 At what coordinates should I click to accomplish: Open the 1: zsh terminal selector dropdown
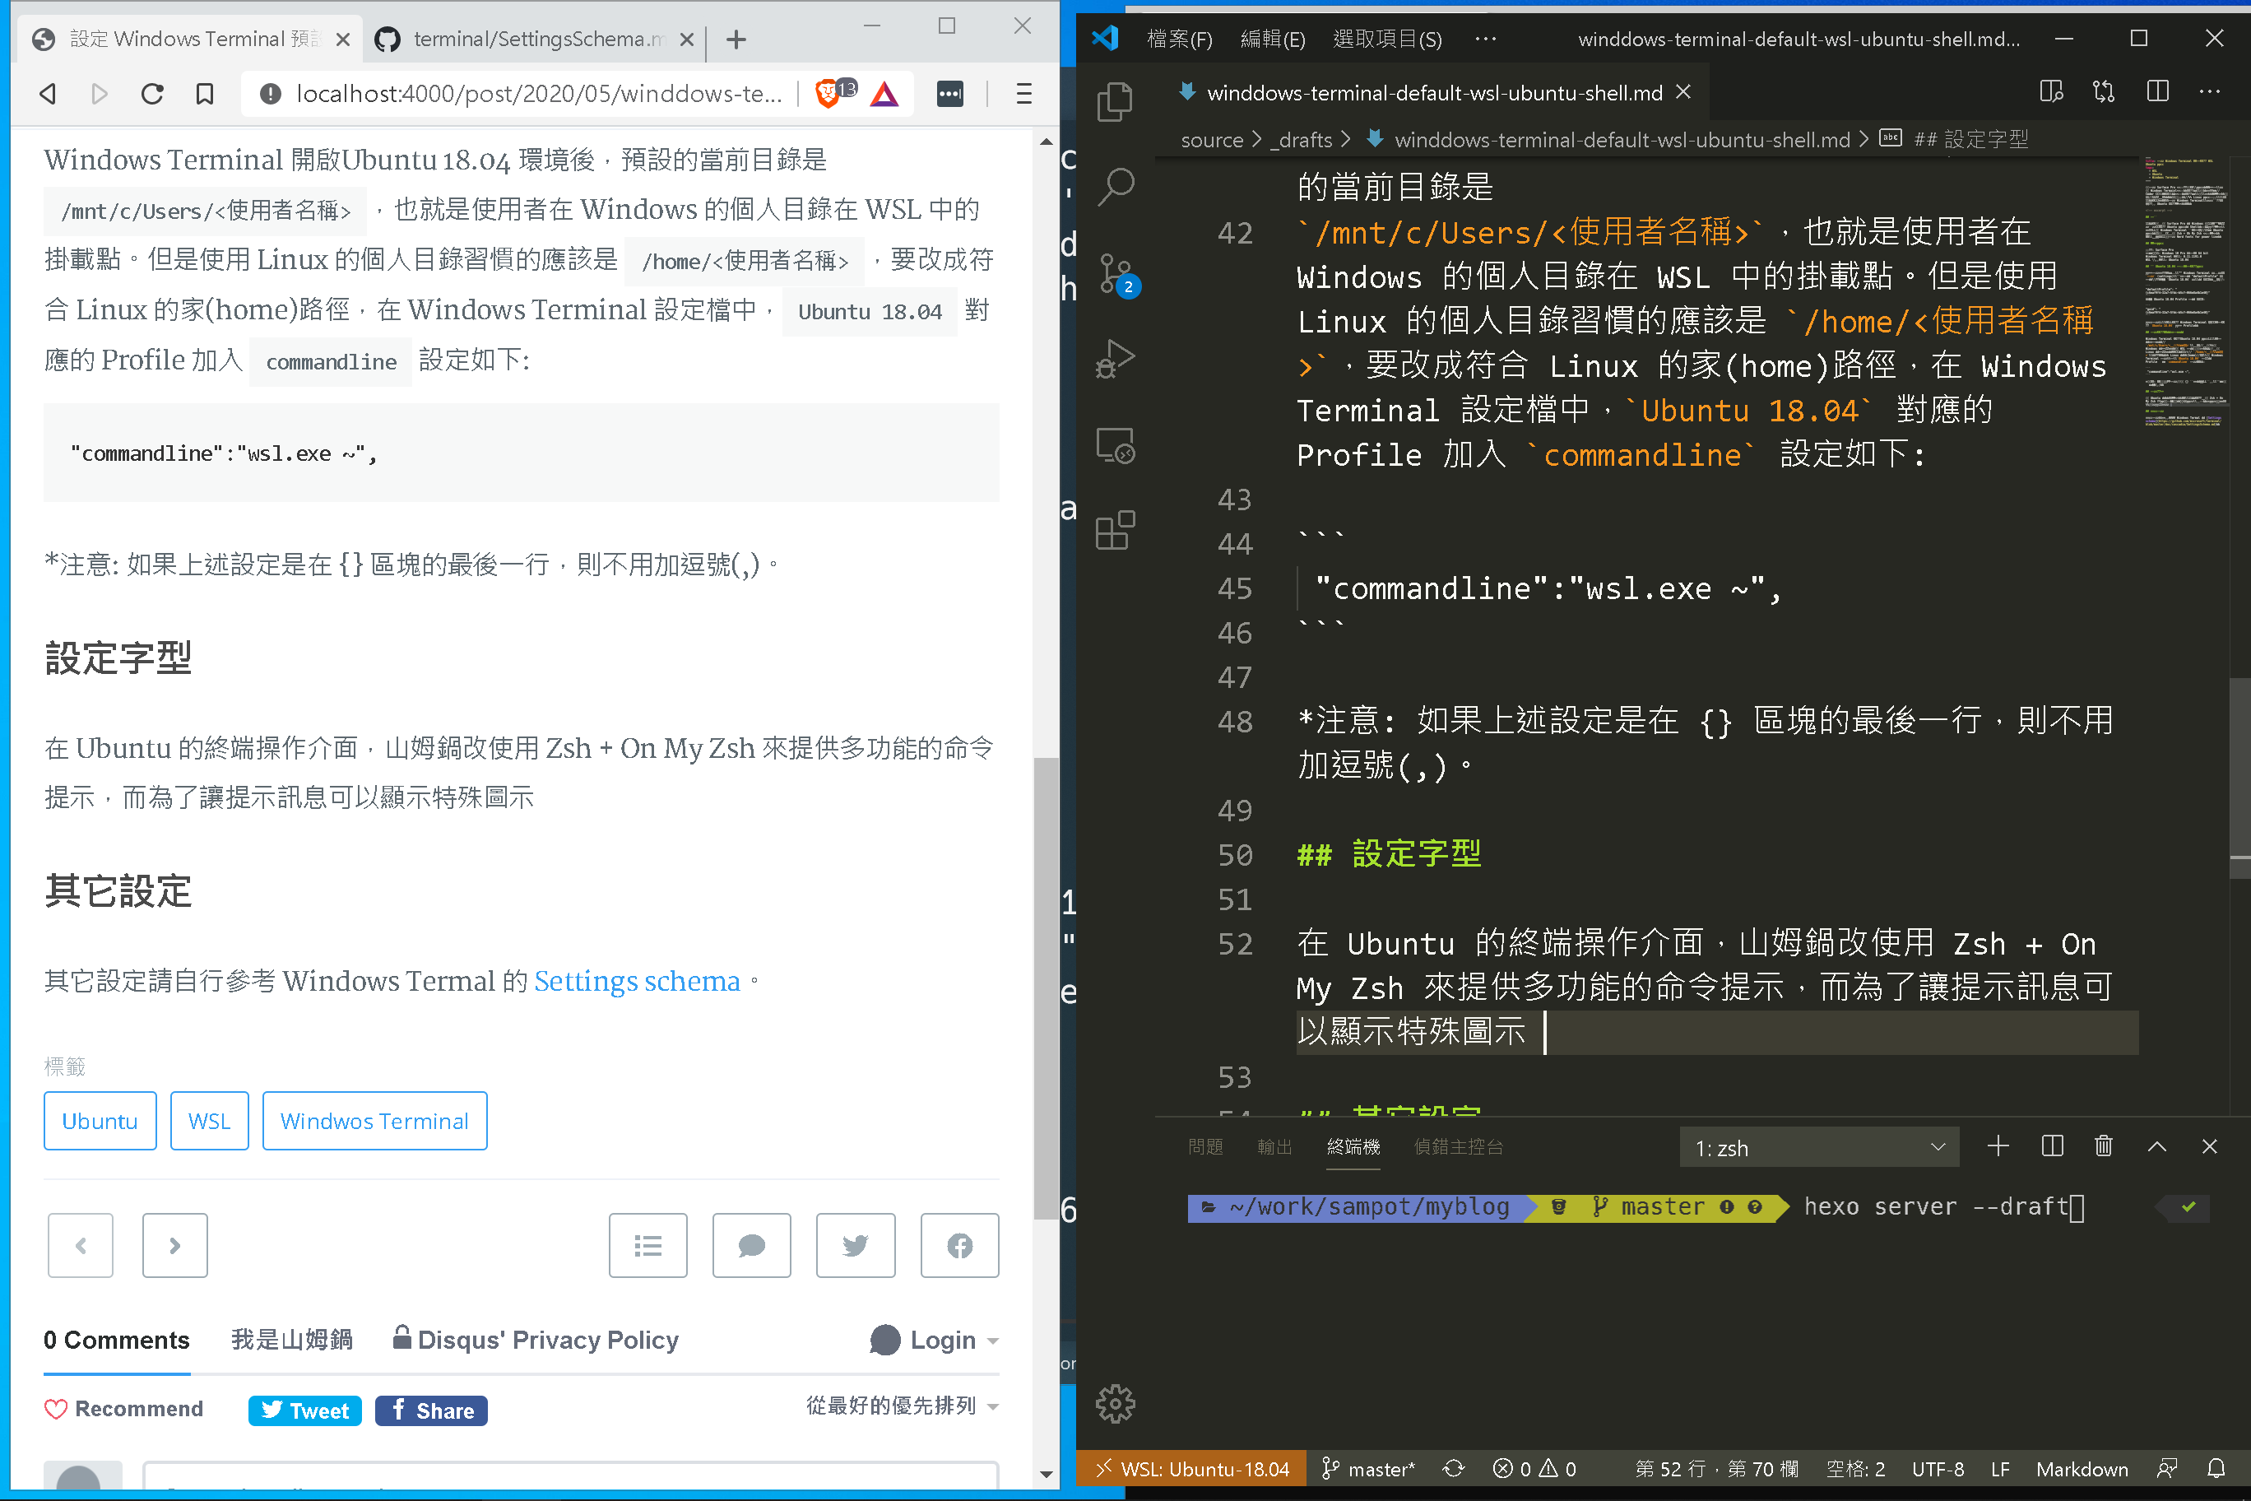[x=1818, y=1147]
